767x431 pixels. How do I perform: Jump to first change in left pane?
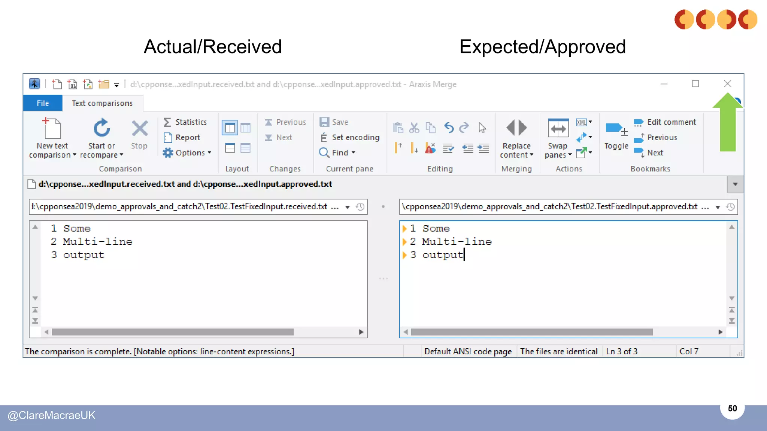coord(35,310)
